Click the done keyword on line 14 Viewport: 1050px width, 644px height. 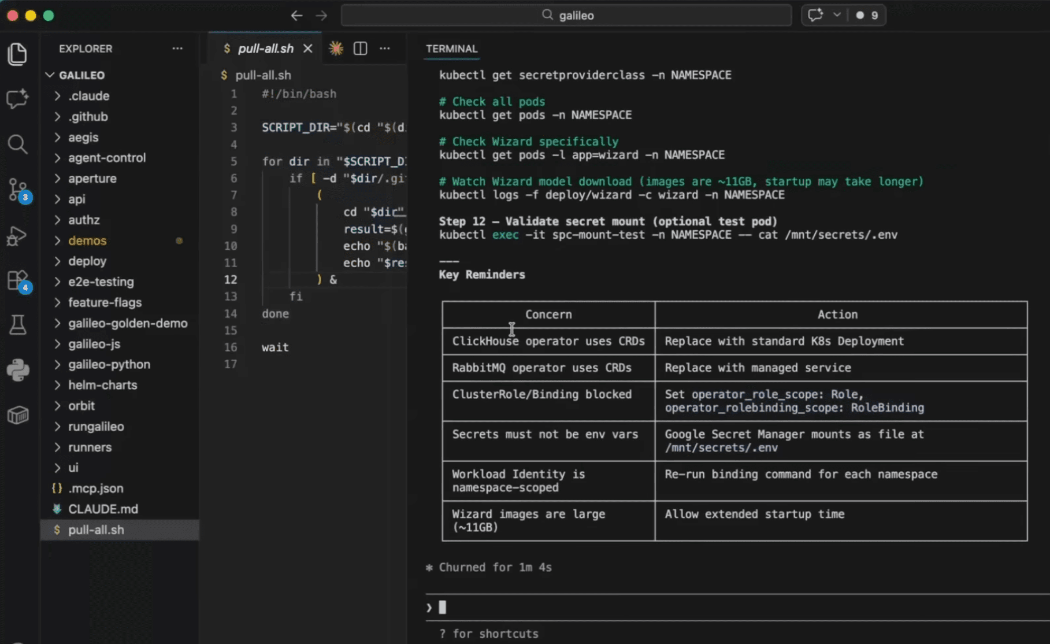coord(275,314)
